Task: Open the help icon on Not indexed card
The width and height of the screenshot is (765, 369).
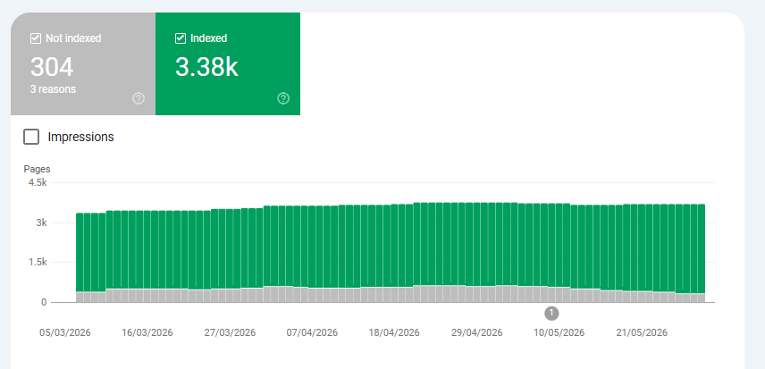Action: pos(139,98)
